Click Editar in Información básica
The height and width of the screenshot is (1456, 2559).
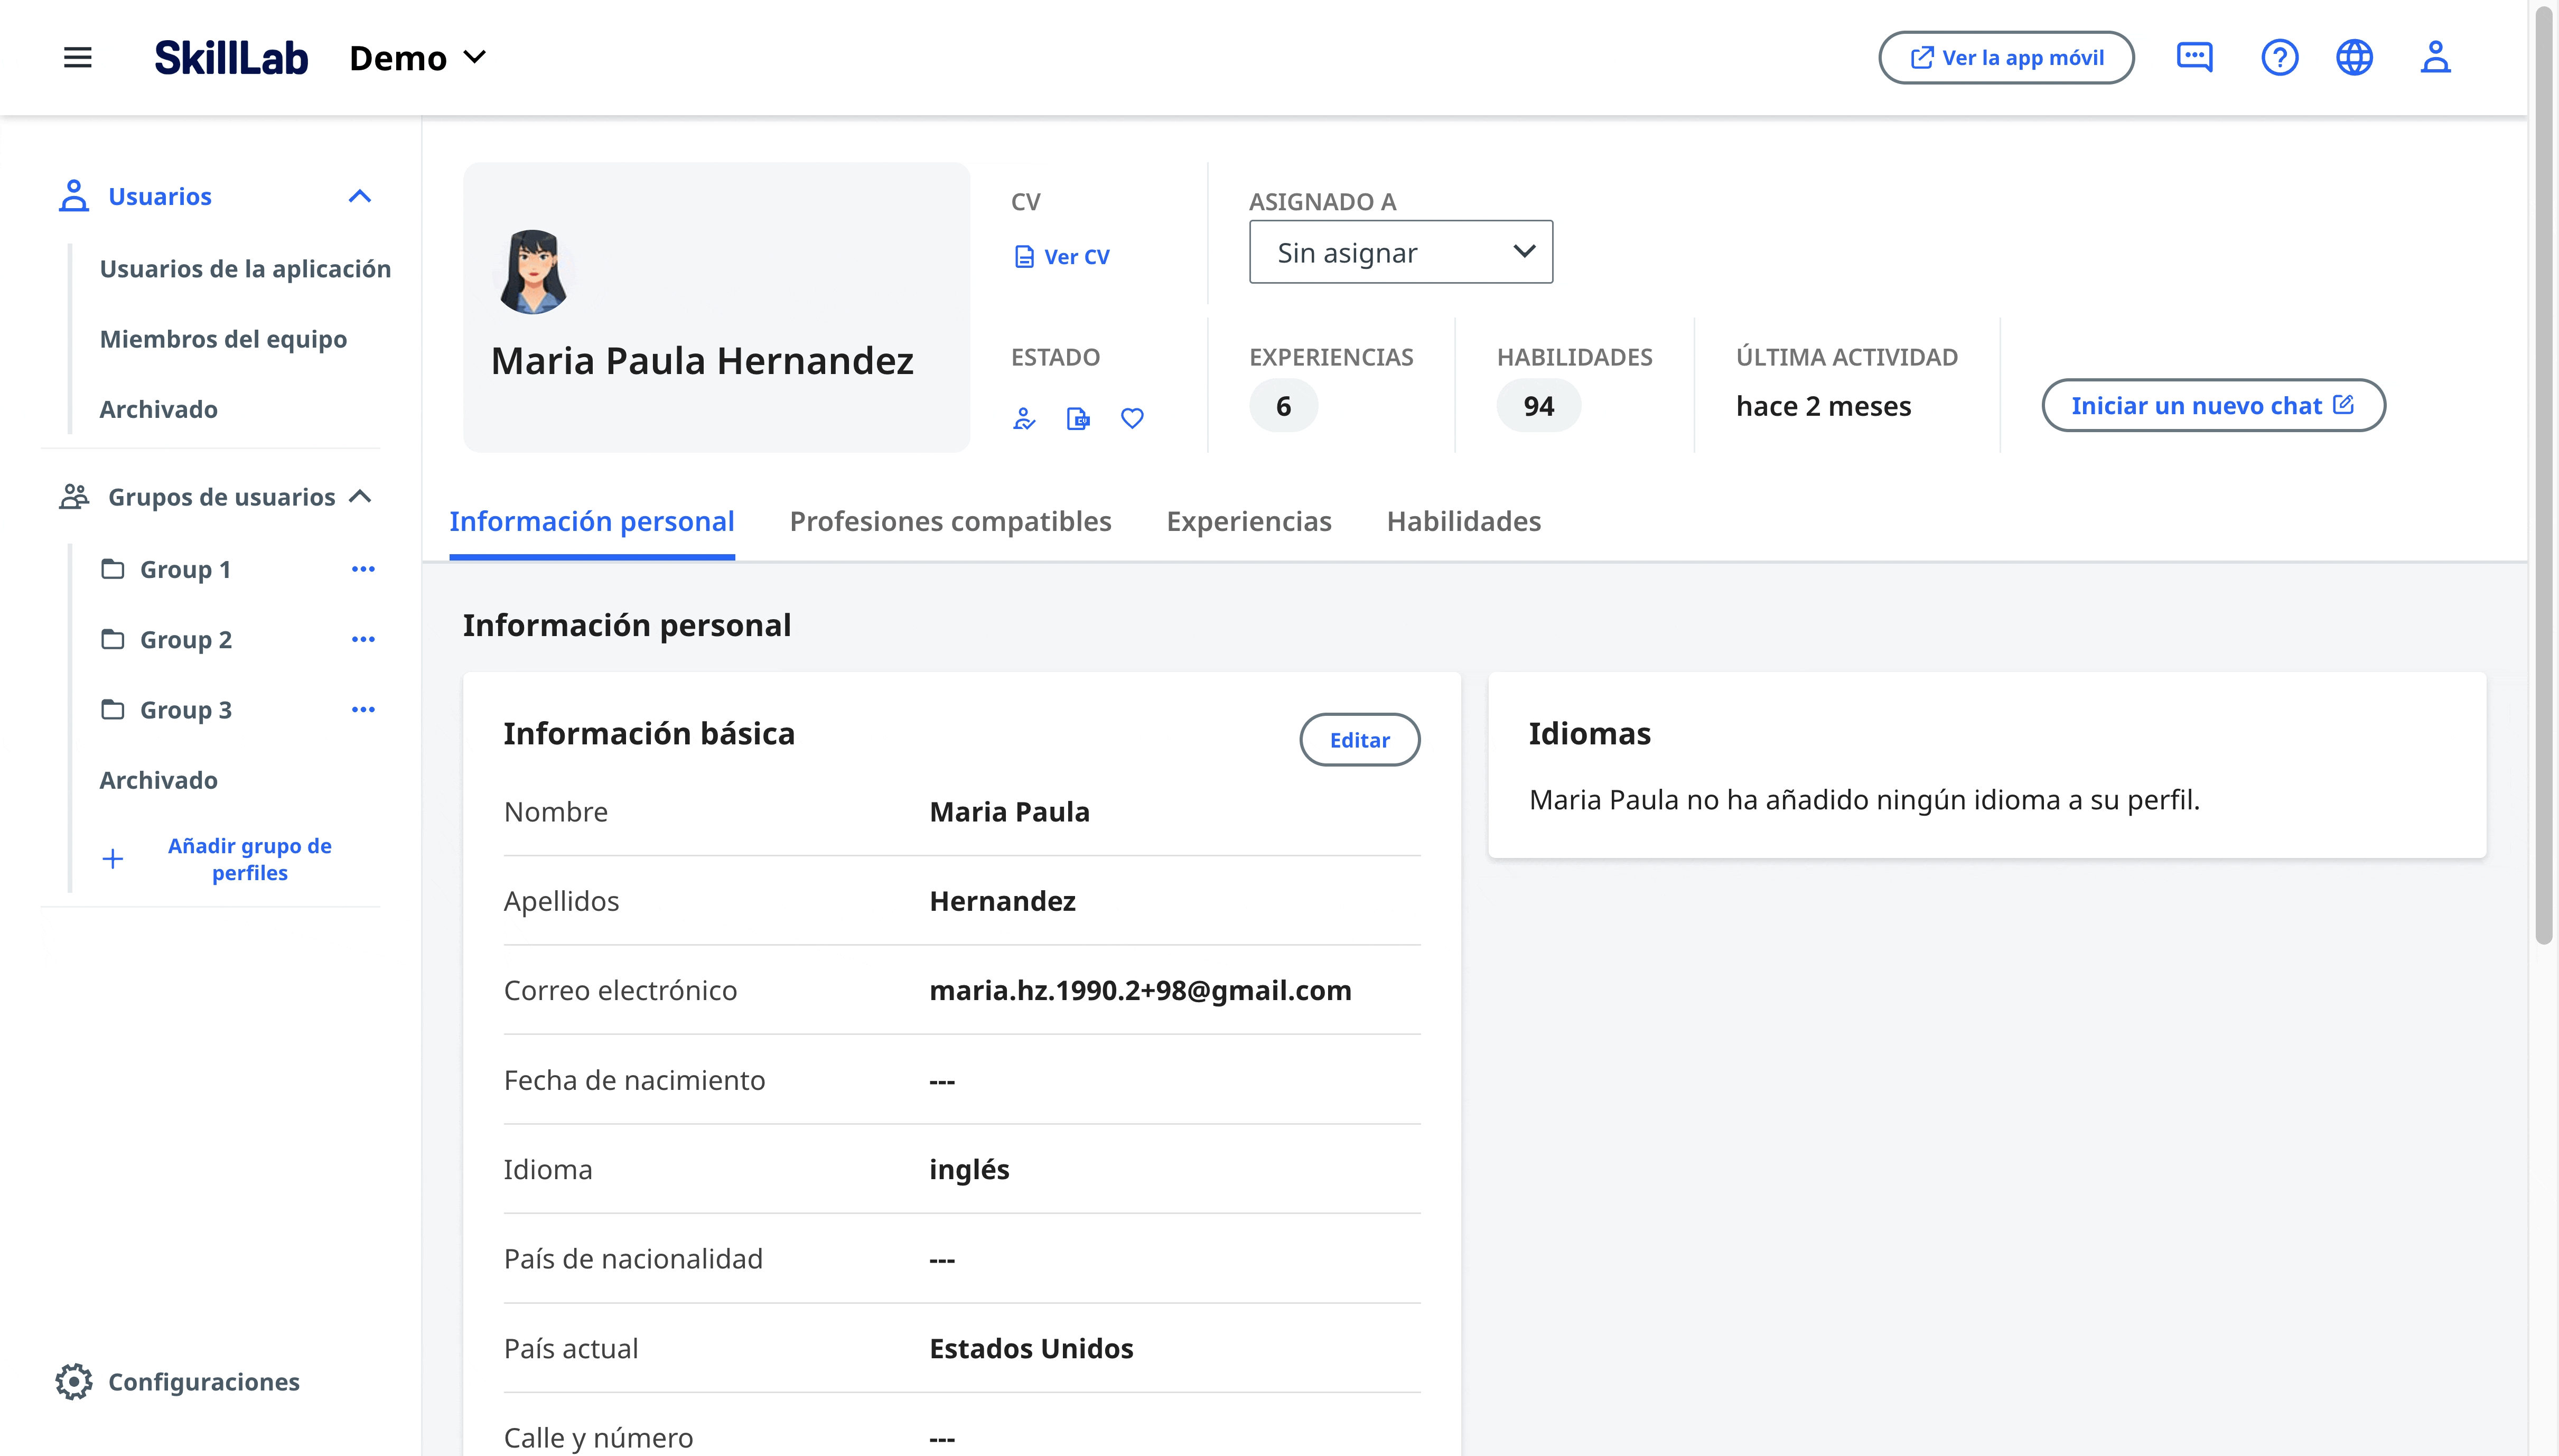coord(1359,740)
